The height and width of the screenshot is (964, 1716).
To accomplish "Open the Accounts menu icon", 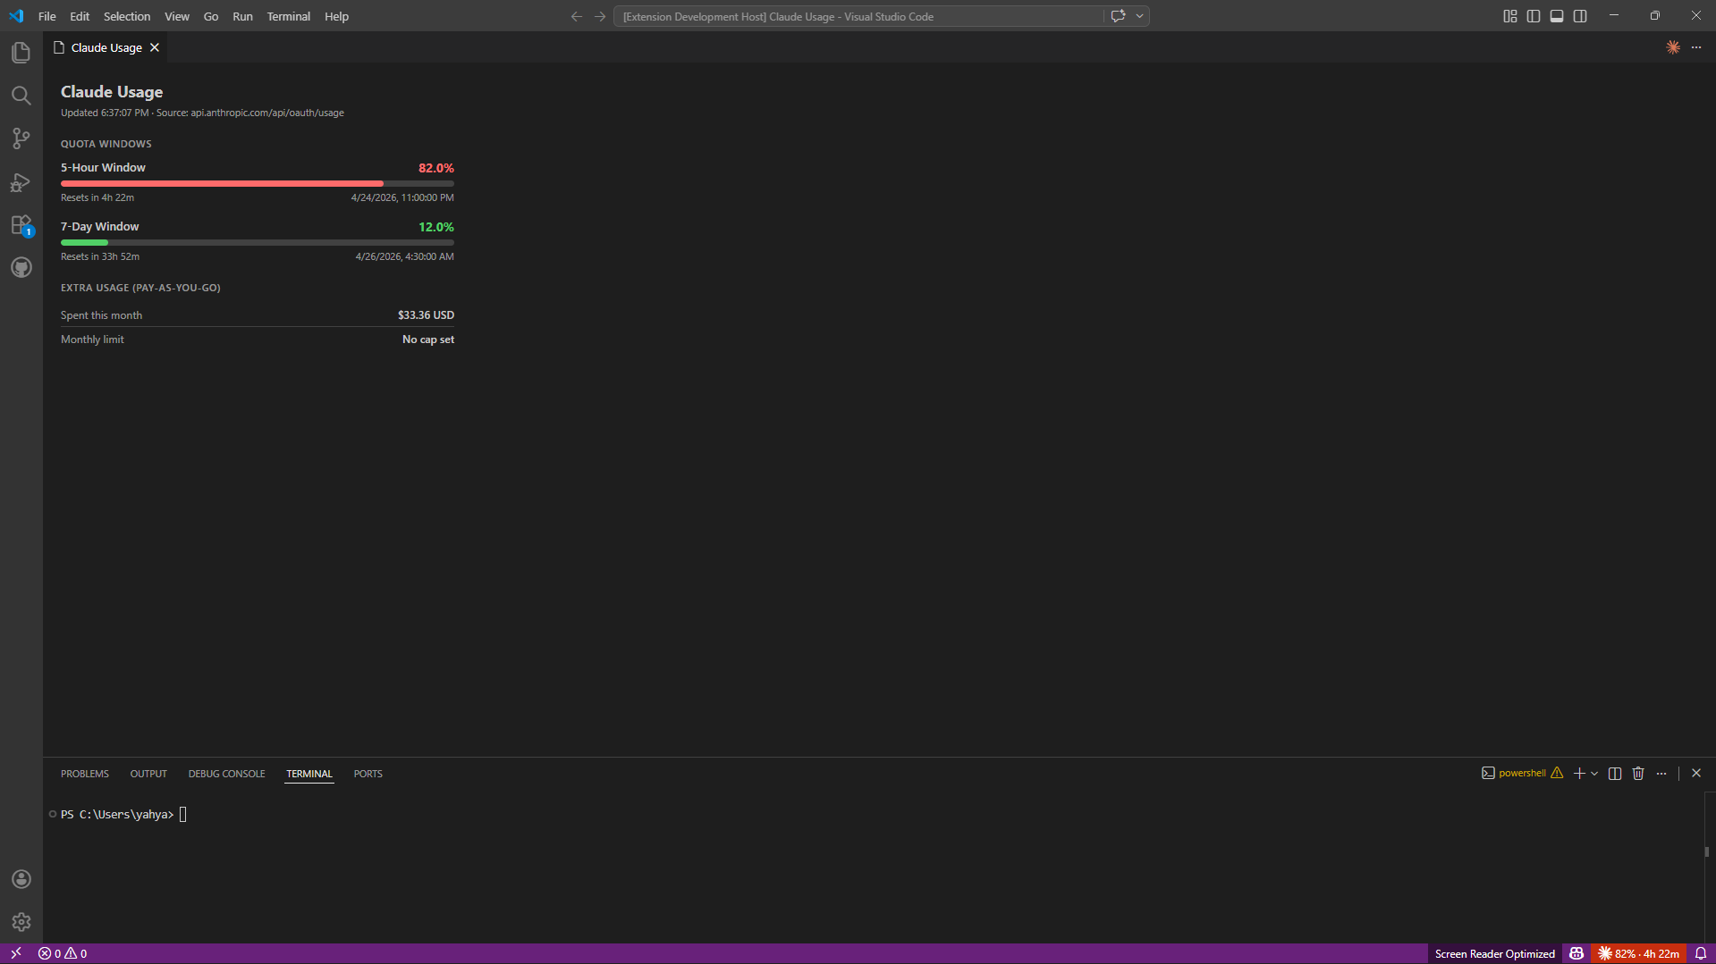I will click(x=21, y=879).
